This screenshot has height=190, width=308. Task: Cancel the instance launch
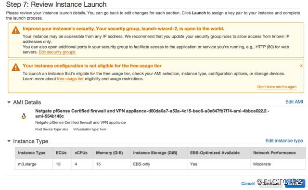click(x=248, y=183)
